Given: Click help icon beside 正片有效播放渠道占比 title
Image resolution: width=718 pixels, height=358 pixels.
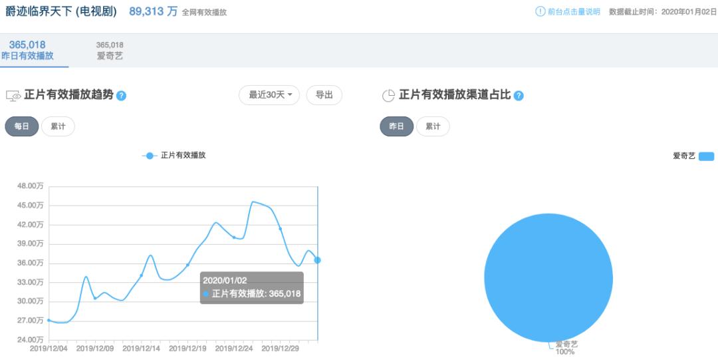Looking at the screenshot, I should coord(519,96).
